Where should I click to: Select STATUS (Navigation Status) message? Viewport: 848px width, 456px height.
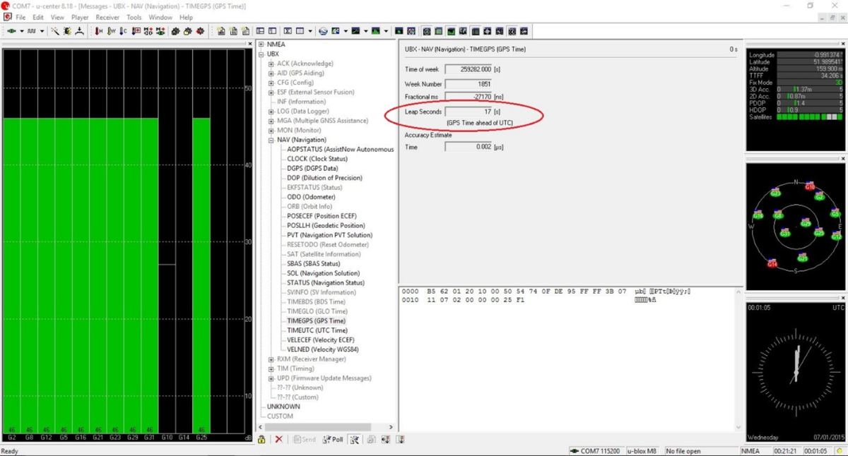point(325,283)
